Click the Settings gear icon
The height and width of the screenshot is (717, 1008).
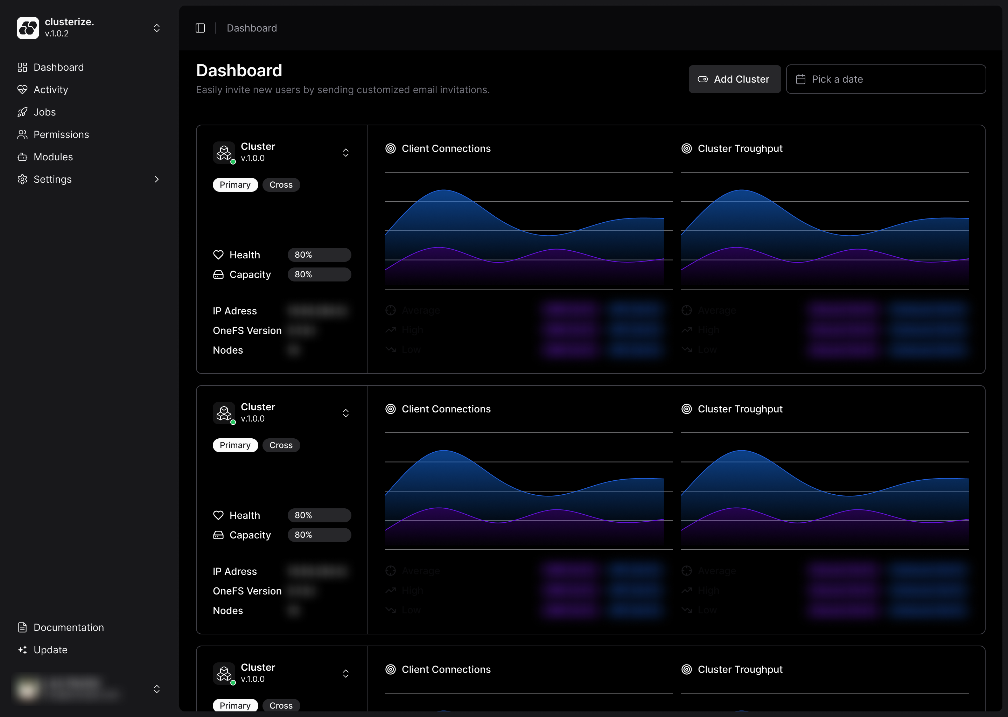tap(22, 179)
